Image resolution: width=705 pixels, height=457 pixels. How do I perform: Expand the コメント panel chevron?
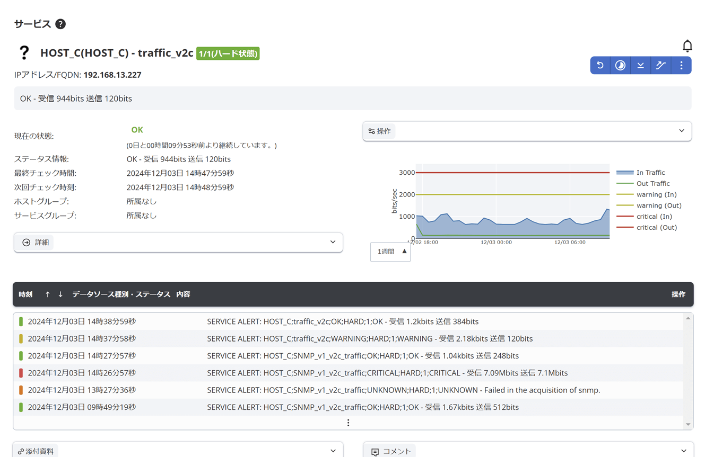click(x=684, y=451)
